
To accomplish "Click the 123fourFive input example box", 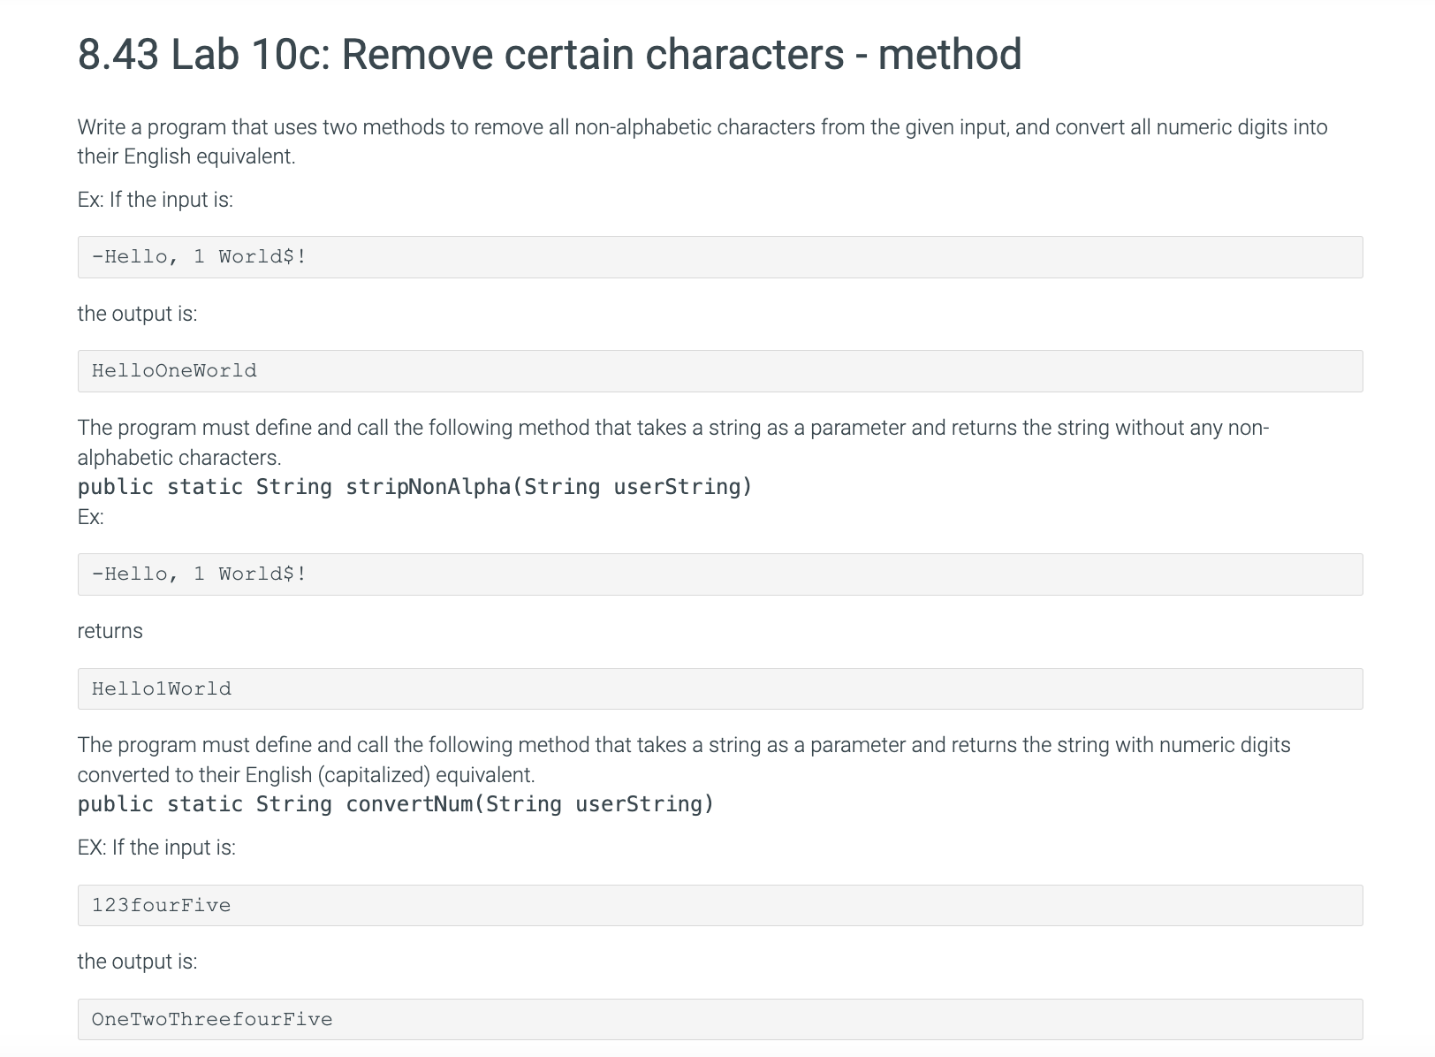I will pyautogui.click(x=720, y=906).
